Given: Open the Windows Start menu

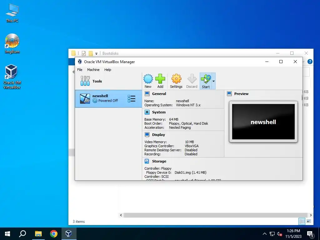Looking at the screenshot, I should (7, 234).
